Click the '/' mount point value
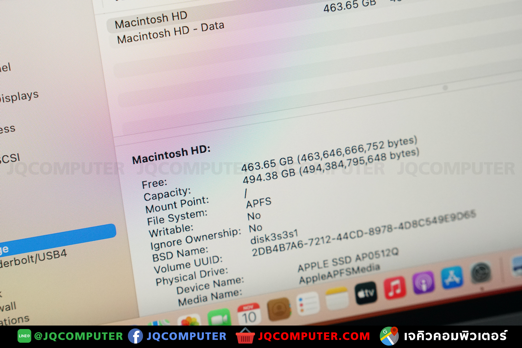This screenshot has width=522, height=348. pyautogui.click(x=246, y=193)
